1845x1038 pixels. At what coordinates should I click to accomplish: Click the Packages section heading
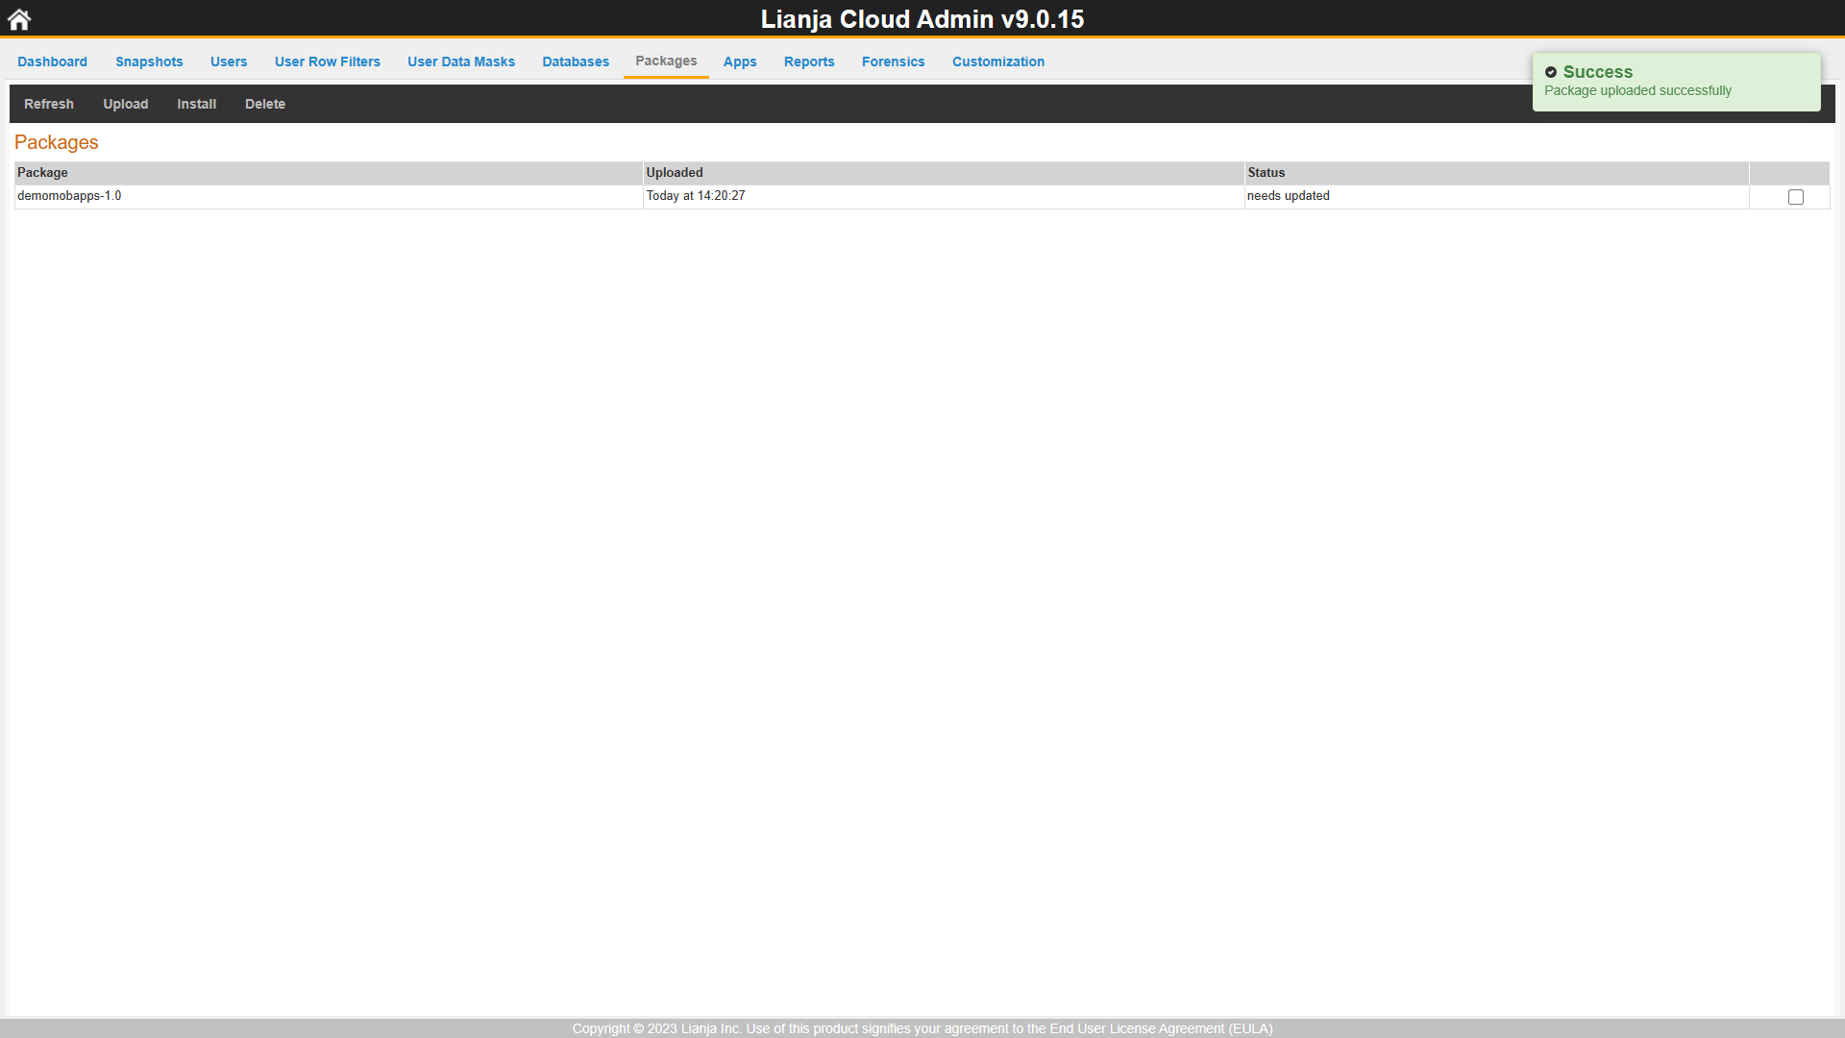[57, 142]
